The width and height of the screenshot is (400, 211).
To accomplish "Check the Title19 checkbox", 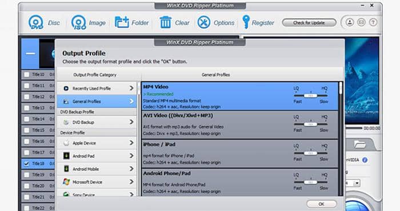I will (x=26, y=175).
